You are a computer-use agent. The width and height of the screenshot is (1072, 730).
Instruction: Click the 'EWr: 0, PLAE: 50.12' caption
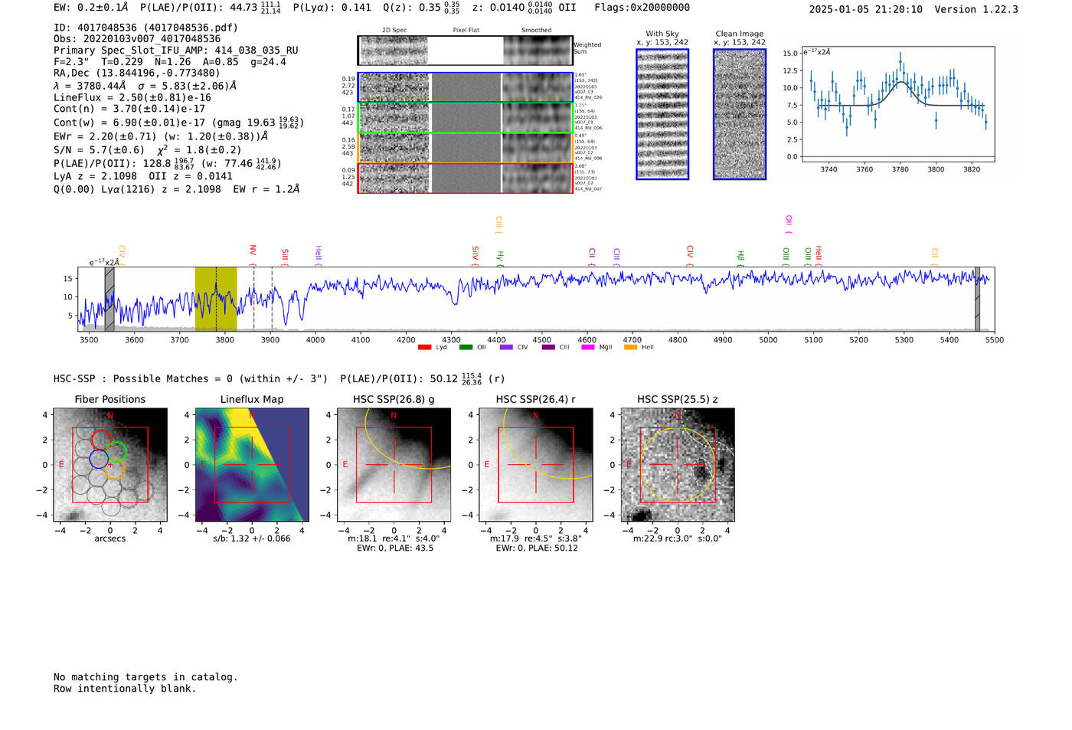pyautogui.click(x=537, y=548)
